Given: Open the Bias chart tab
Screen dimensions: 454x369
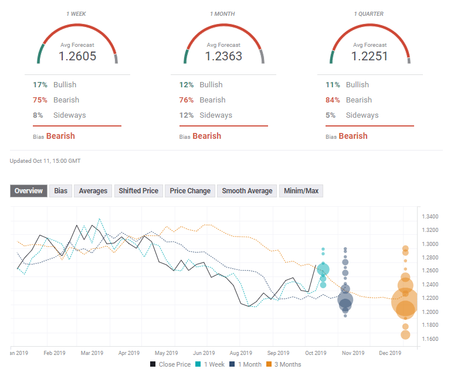Looking at the screenshot, I should pyautogui.click(x=60, y=191).
